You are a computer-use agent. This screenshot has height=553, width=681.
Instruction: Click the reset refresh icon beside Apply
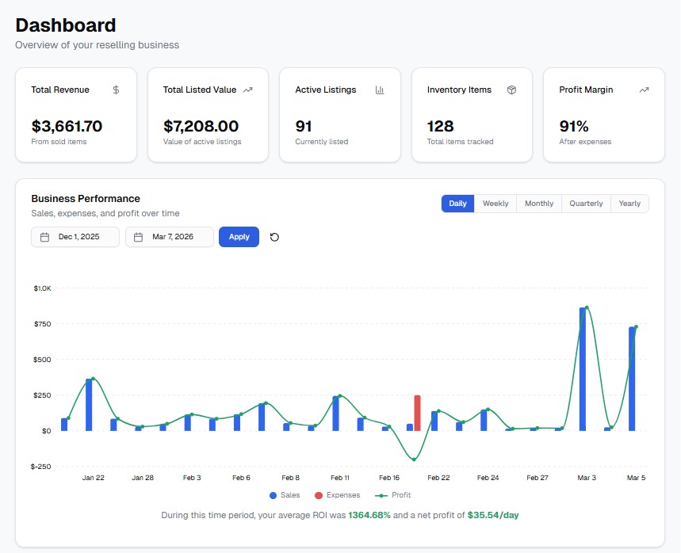click(x=274, y=237)
